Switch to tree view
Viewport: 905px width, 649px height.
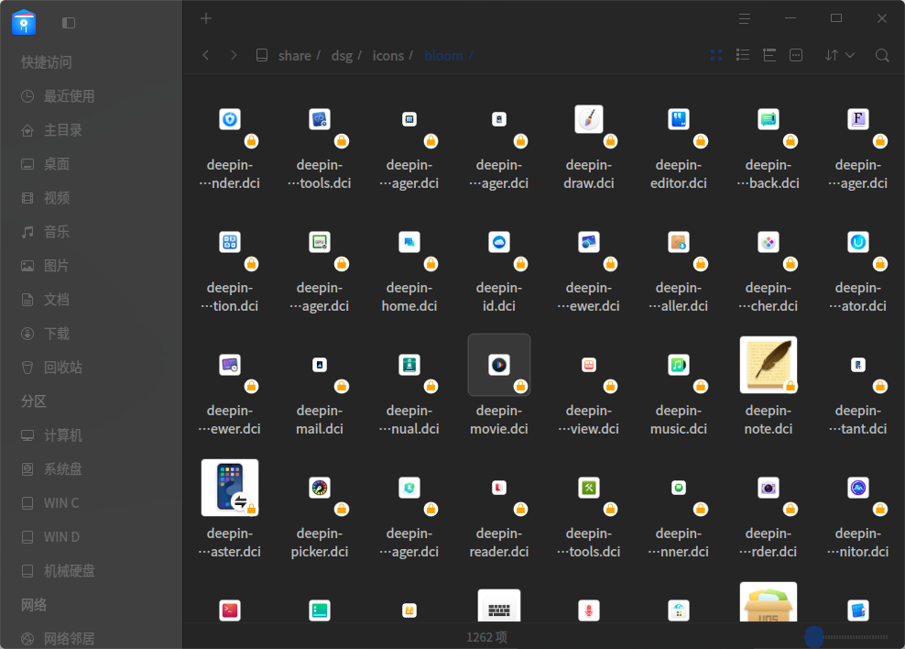(769, 55)
